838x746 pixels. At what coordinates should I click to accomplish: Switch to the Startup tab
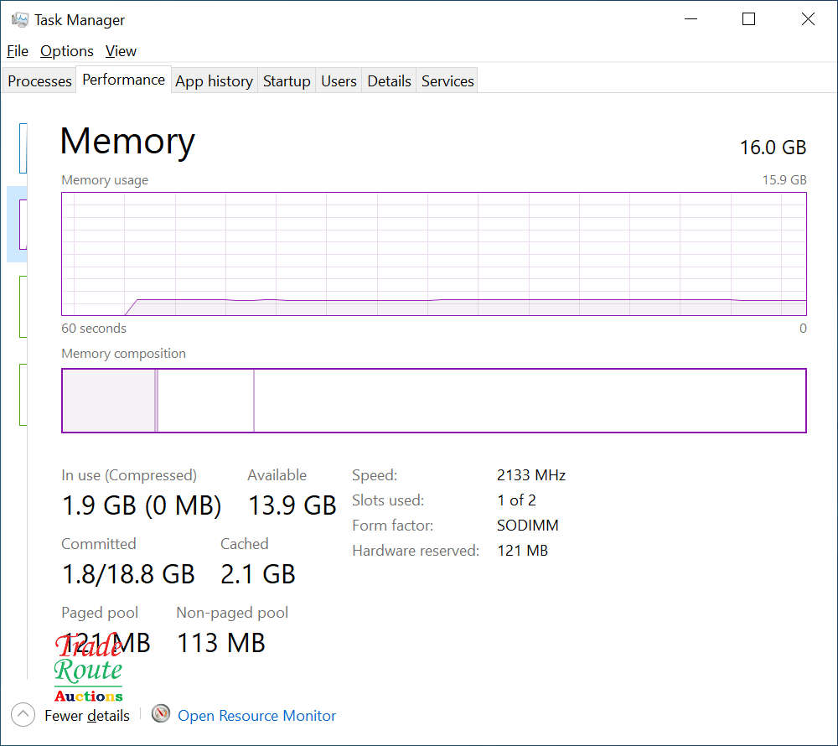287,81
